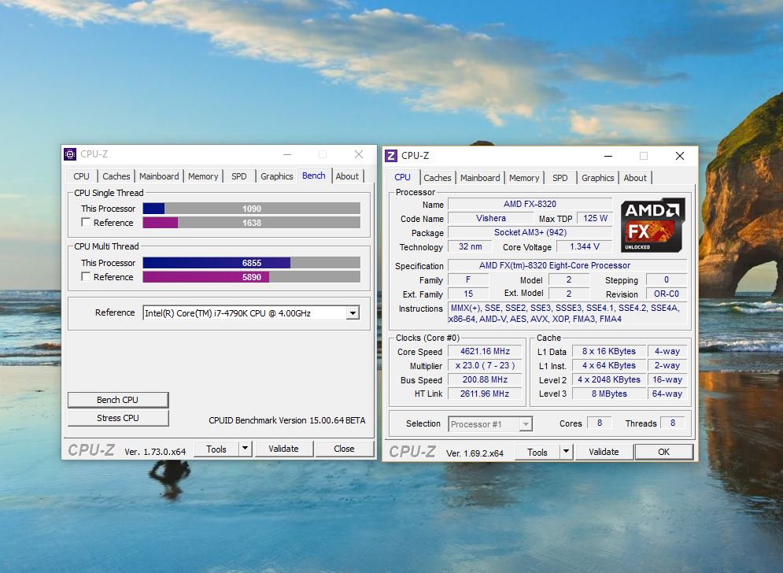Viewport: 783px width, 573px height.
Task: Select CPU tab in right CPU-Z window
Action: tap(402, 177)
